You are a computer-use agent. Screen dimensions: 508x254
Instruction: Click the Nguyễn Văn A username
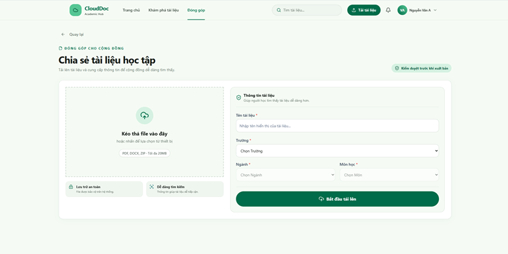[x=420, y=10]
